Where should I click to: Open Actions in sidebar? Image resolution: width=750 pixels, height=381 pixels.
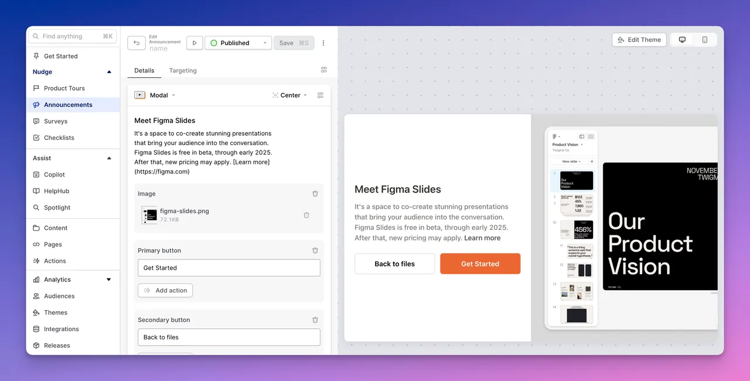pyautogui.click(x=73, y=261)
